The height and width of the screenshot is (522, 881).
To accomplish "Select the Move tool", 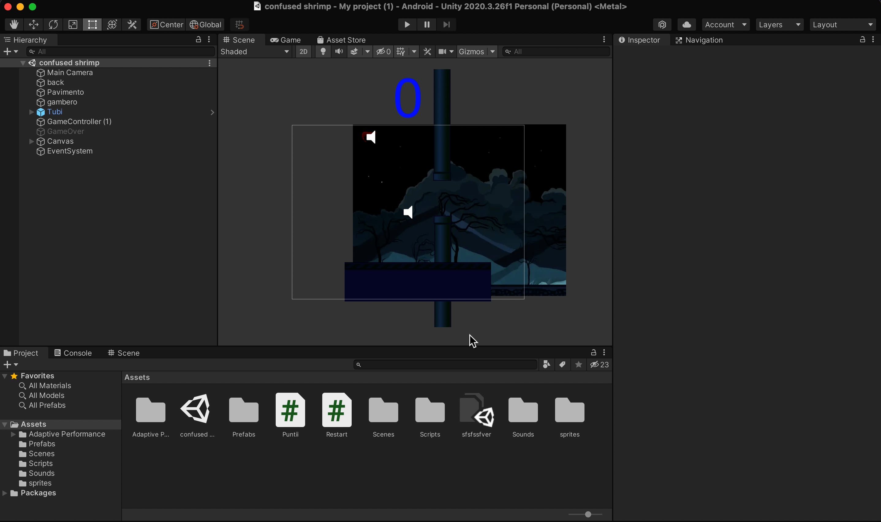I will coord(33,25).
